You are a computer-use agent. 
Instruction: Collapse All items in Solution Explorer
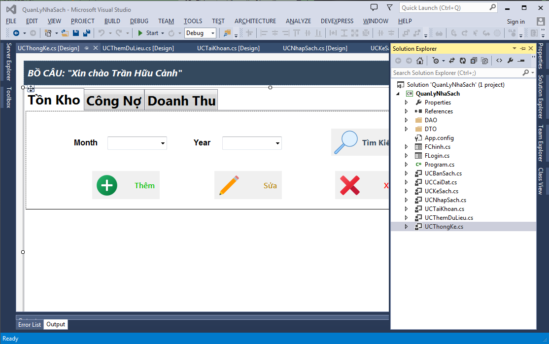click(x=474, y=60)
